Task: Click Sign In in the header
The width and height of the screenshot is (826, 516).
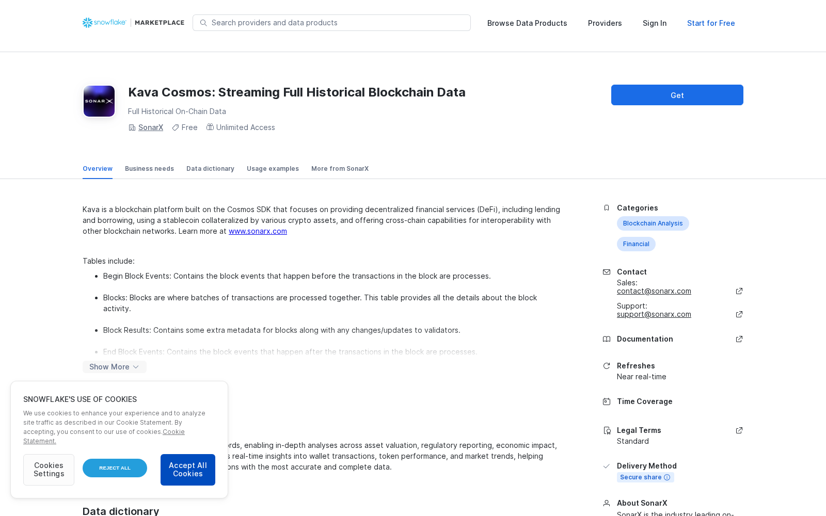Action: point(655,23)
